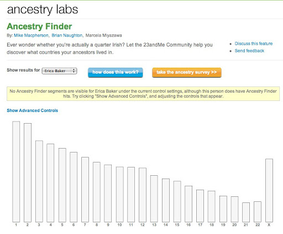Select the chromosome 15 bar
Image resolution: width=283 pixels, height=234 pixels.
[177, 201]
